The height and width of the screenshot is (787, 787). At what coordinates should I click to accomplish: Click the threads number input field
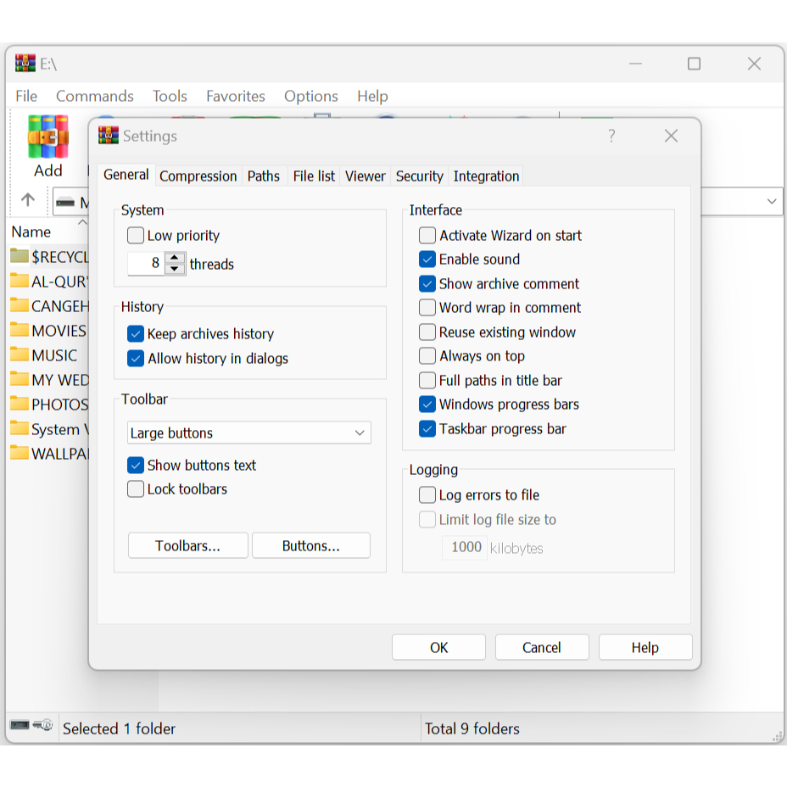[x=146, y=264]
